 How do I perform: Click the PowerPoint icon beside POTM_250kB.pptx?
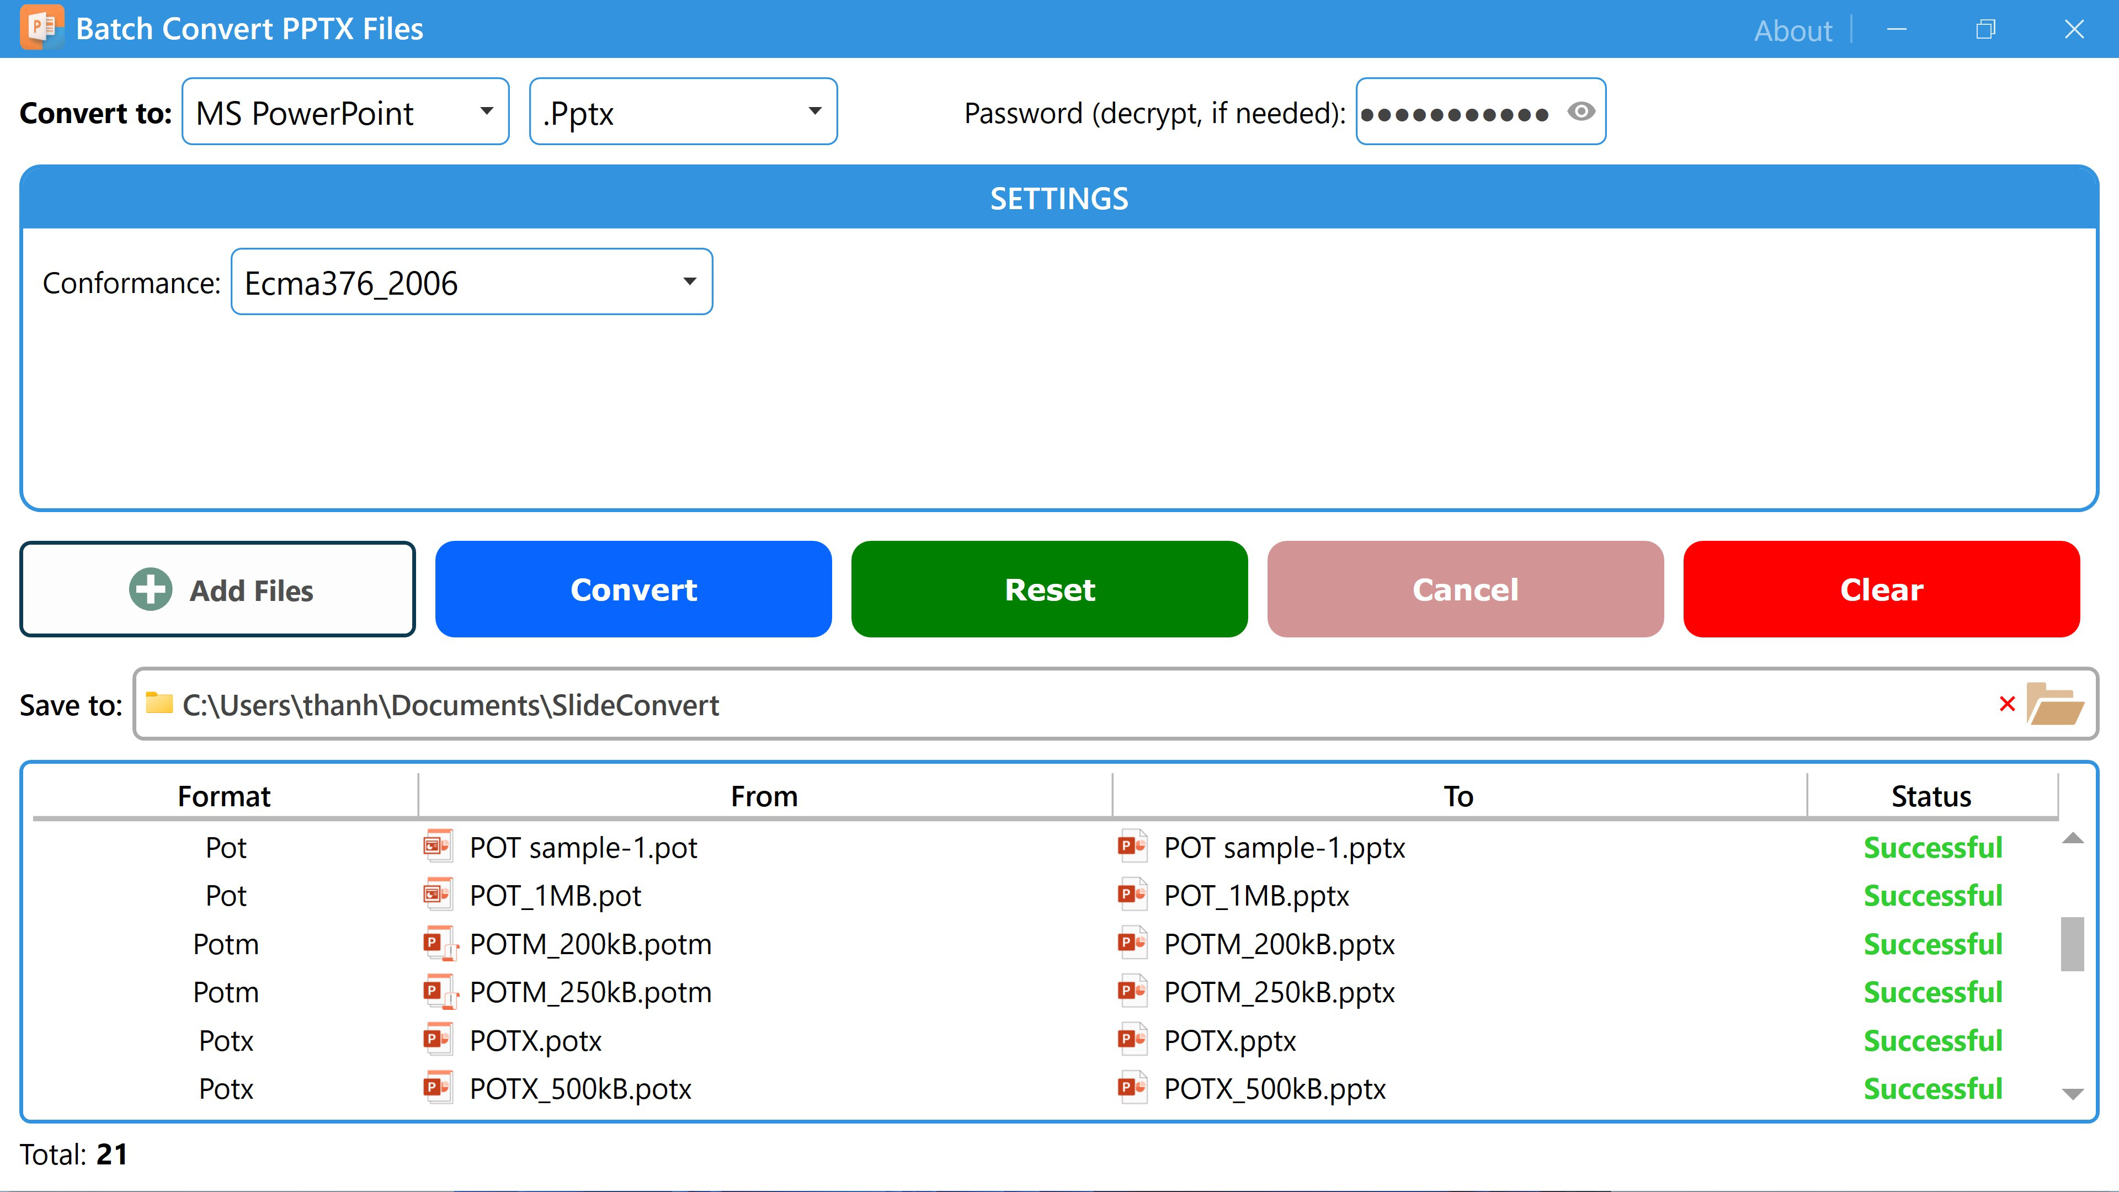pos(1133,991)
